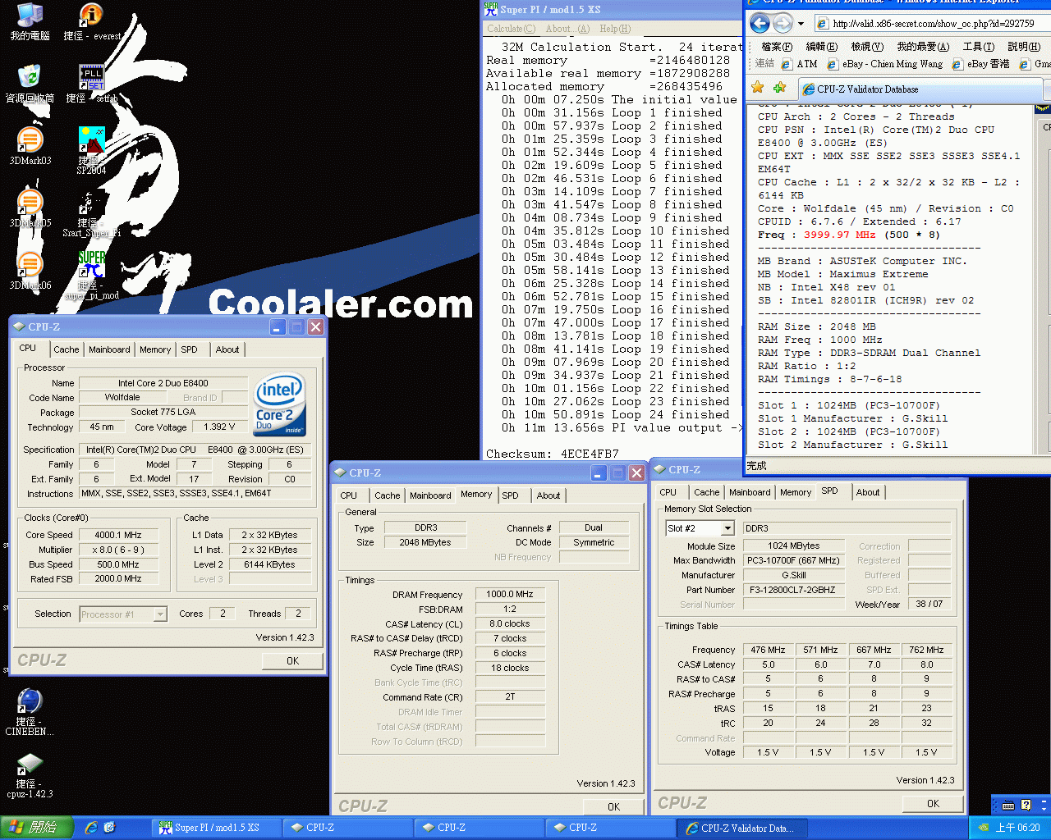Open the Processor #1 selection dropdown in CPU-Z

point(160,614)
